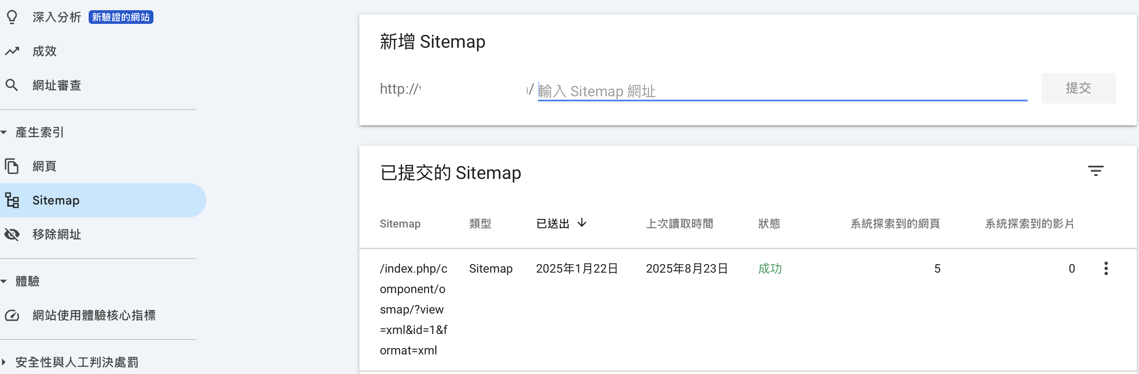Click the lightbulb Insights icon
The width and height of the screenshot is (1139, 374).
pyautogui.click(x=12, y=17)
